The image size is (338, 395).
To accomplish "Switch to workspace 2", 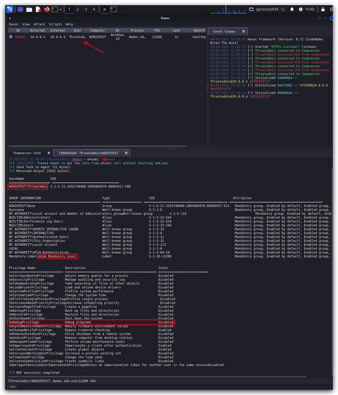I will click(78, 9).
